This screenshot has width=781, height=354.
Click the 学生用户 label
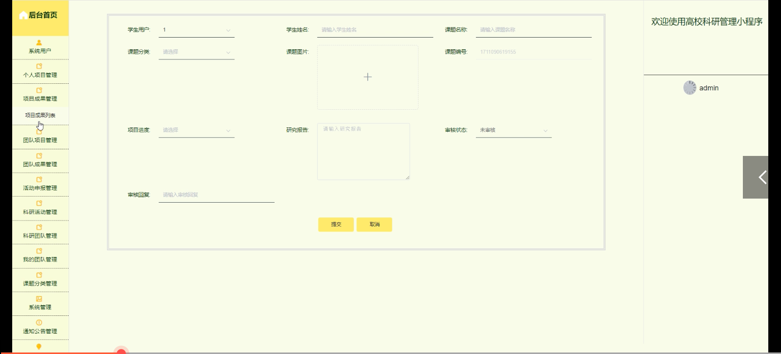(x=139, y=30)
